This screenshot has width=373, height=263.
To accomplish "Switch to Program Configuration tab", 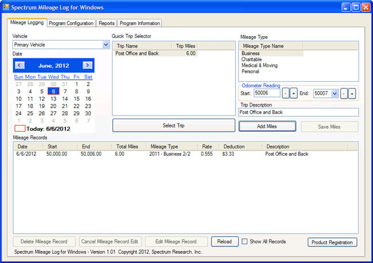I will (x=71, y=23).
